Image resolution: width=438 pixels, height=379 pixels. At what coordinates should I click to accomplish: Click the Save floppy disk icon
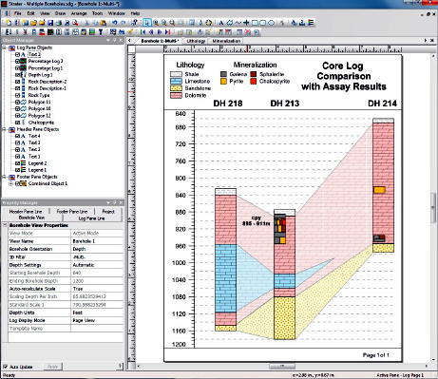coord(50,23)
